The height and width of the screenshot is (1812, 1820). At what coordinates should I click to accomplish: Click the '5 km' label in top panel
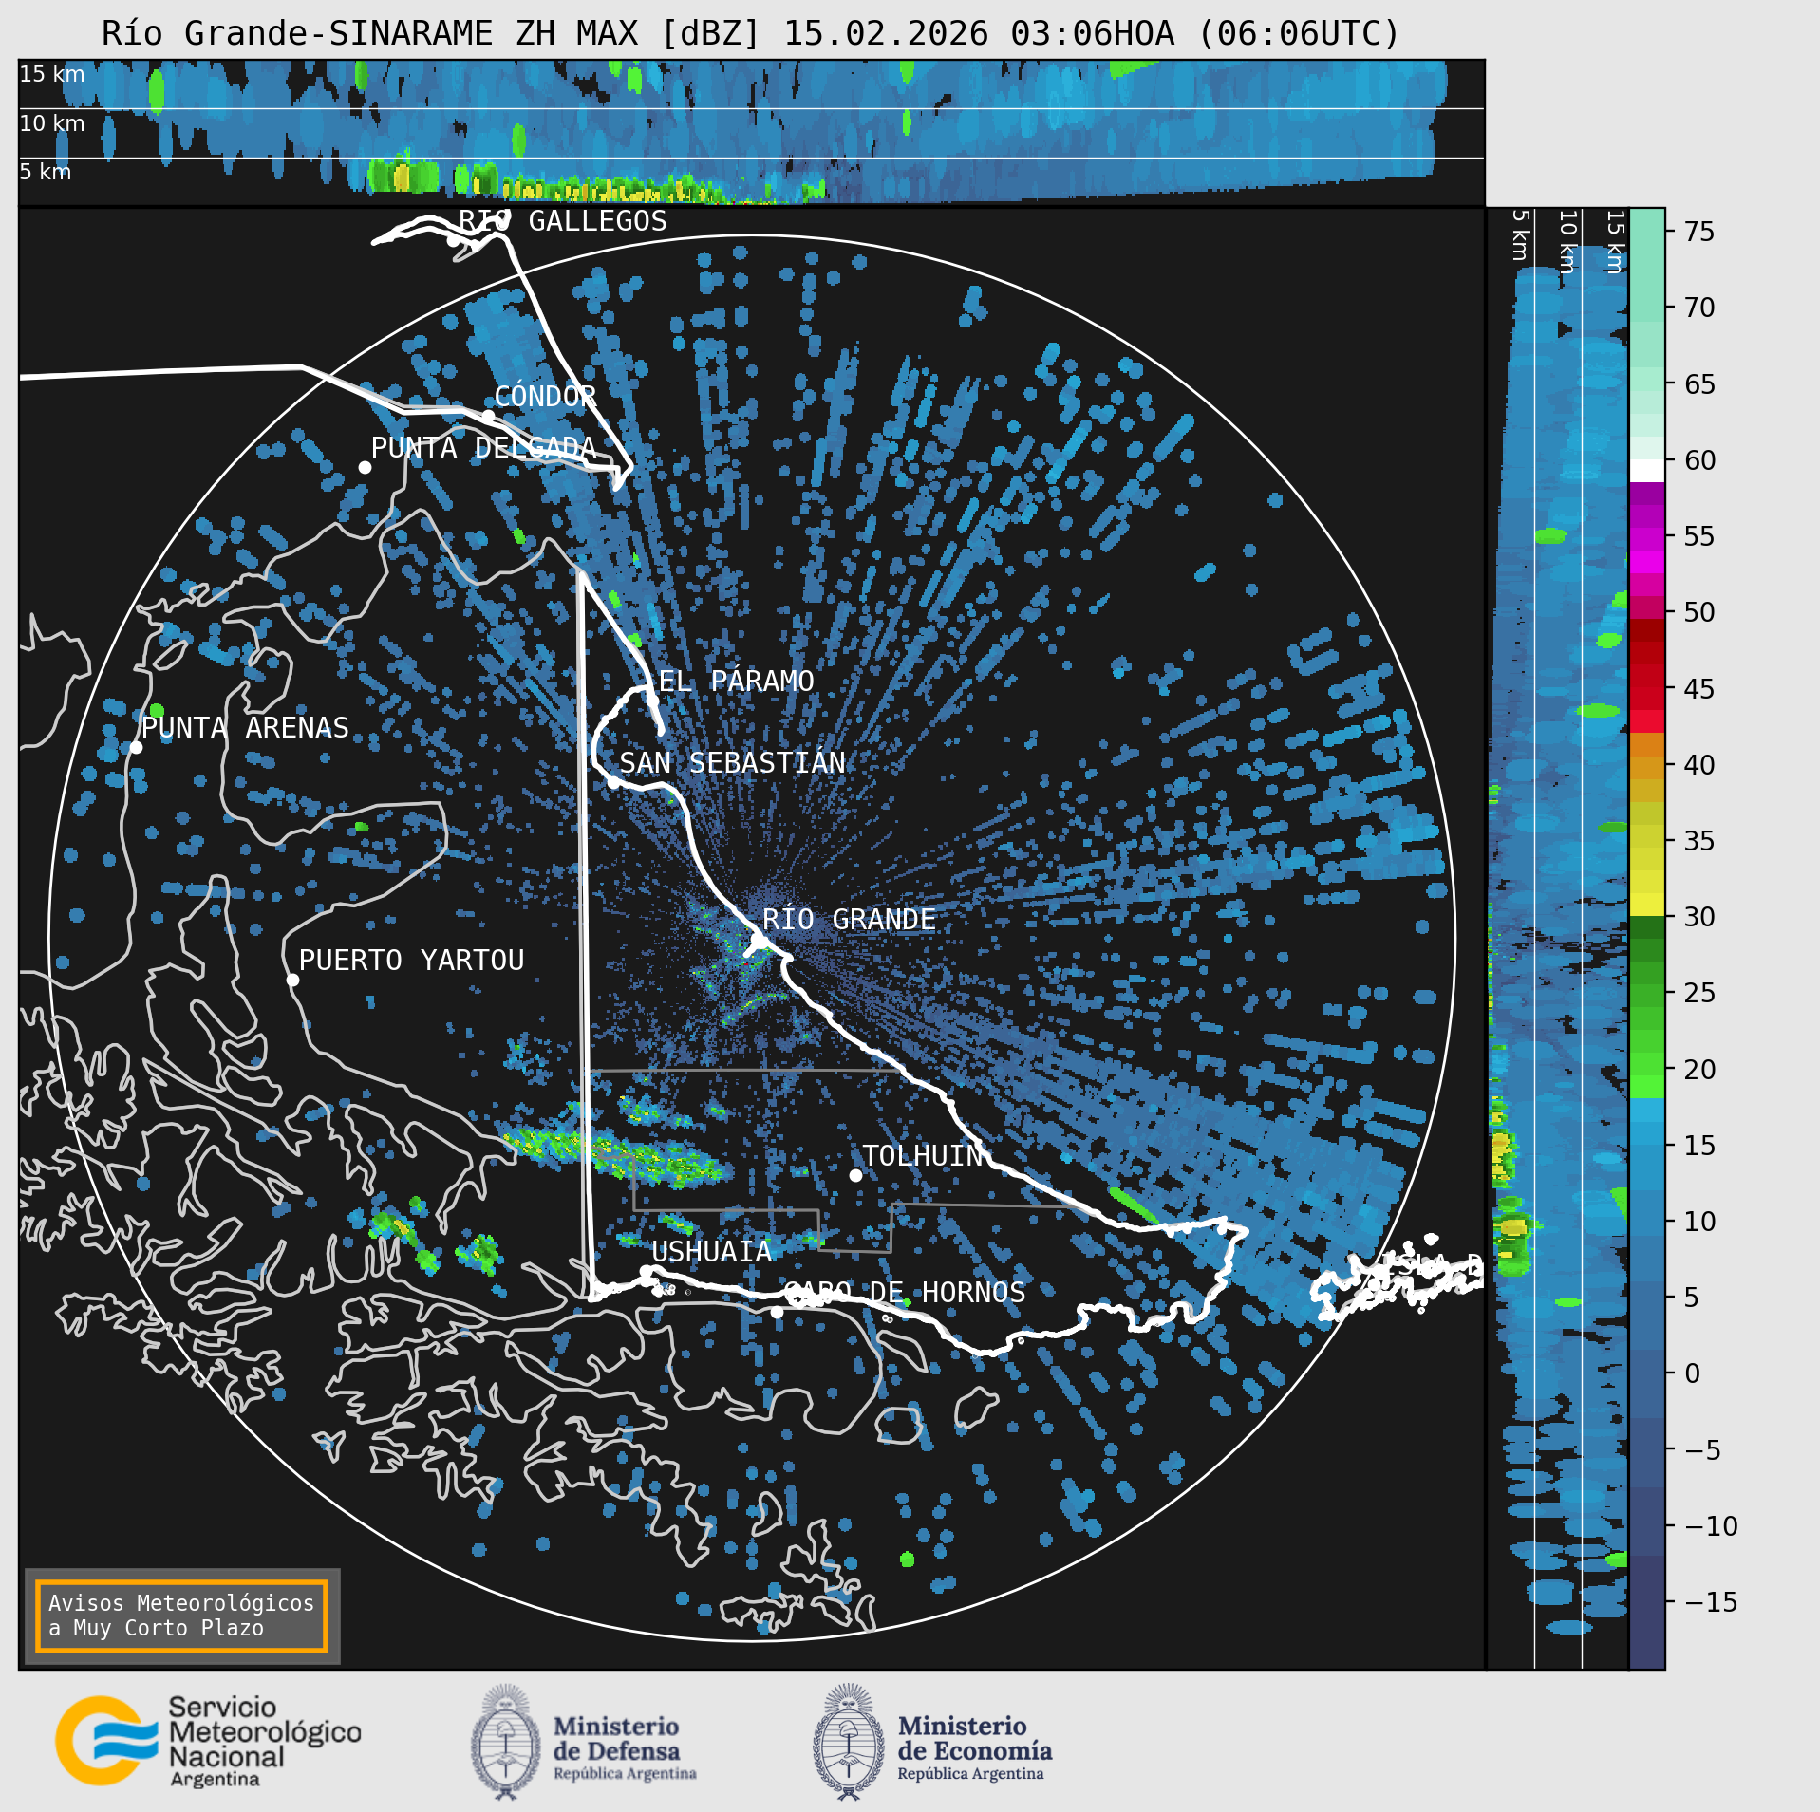[45, 172]
